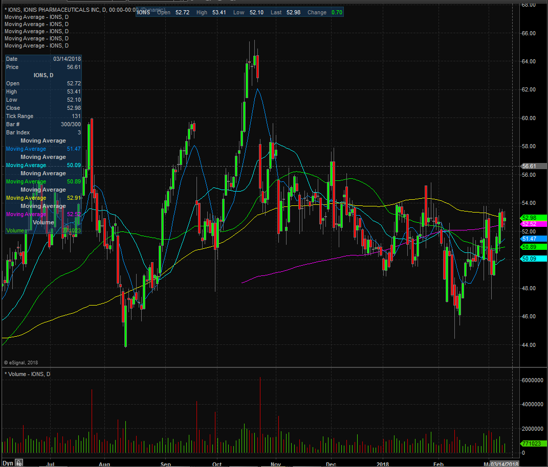Click the Dec label on the time axis

tap(331, 464)
